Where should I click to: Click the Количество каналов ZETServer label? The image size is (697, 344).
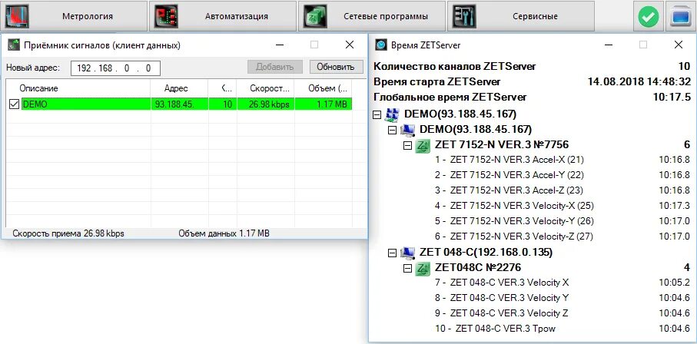point(455,67)
